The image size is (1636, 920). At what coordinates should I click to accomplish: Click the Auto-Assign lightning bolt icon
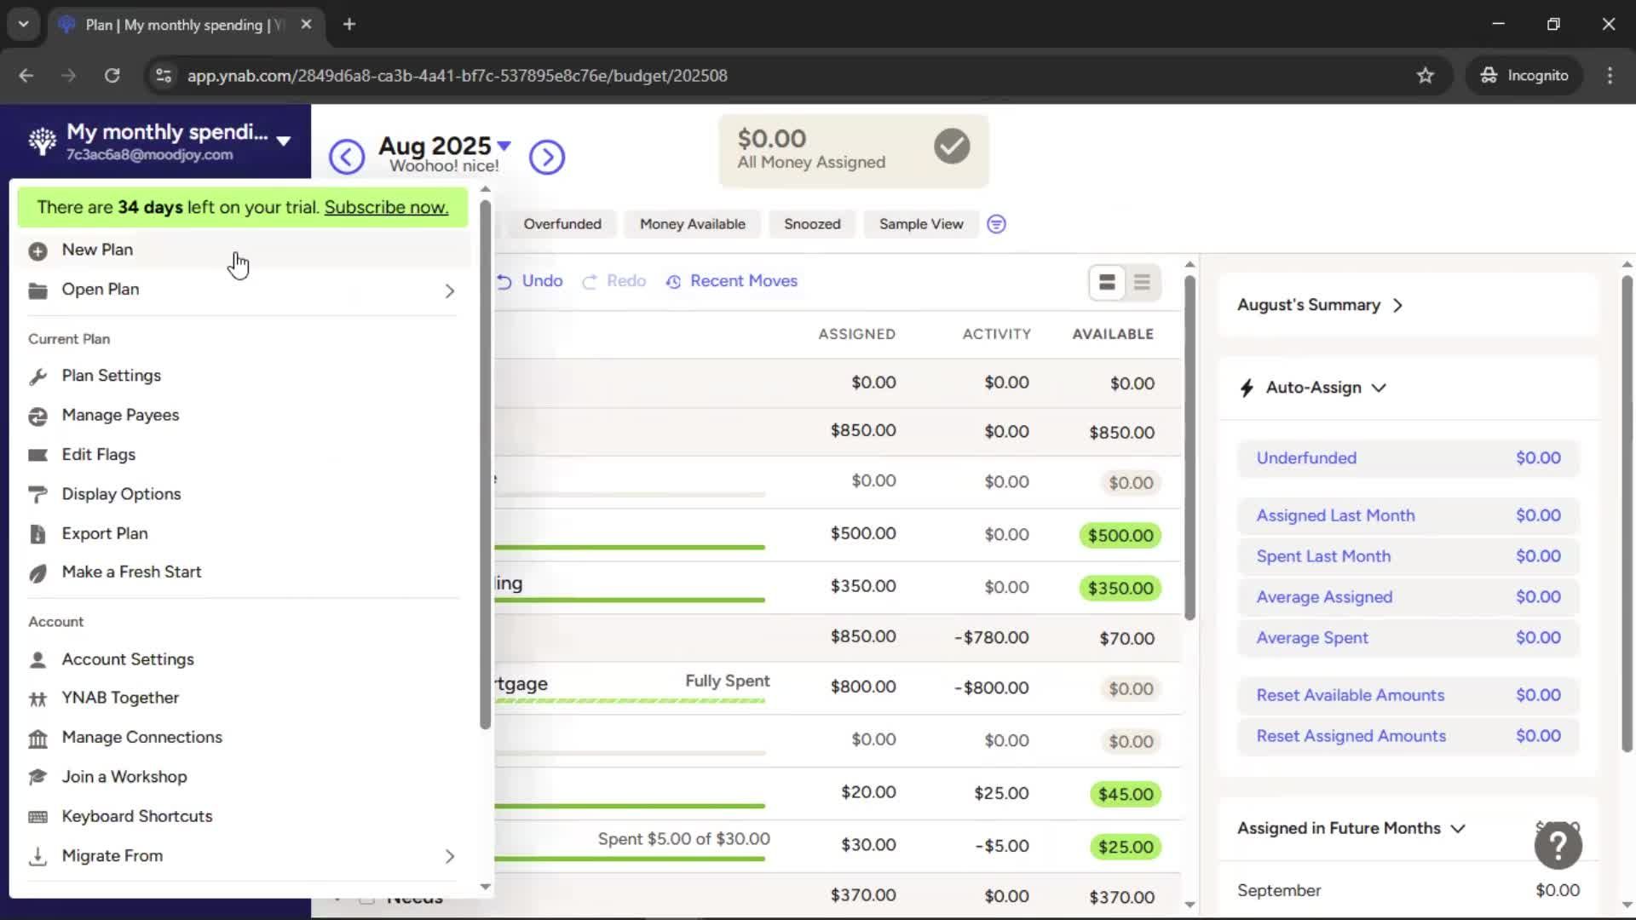pyautogui.click(x=1247, y=388)
